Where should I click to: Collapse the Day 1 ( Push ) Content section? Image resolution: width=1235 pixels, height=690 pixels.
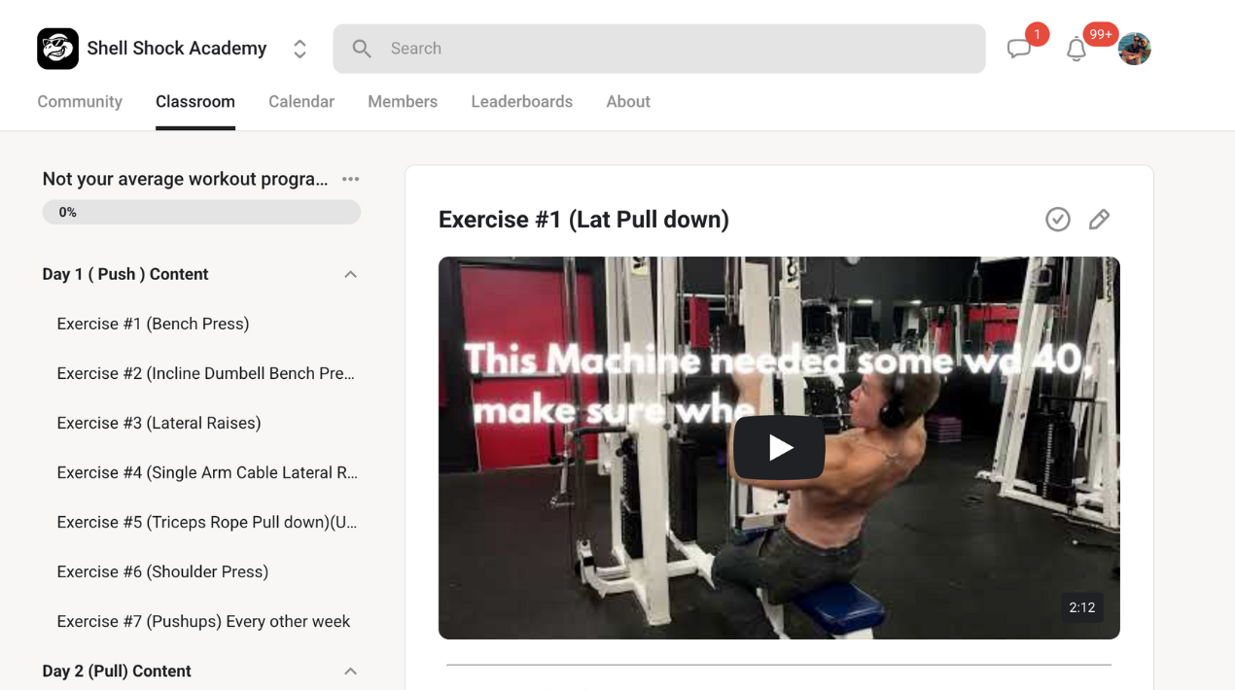tap(350, 274)
